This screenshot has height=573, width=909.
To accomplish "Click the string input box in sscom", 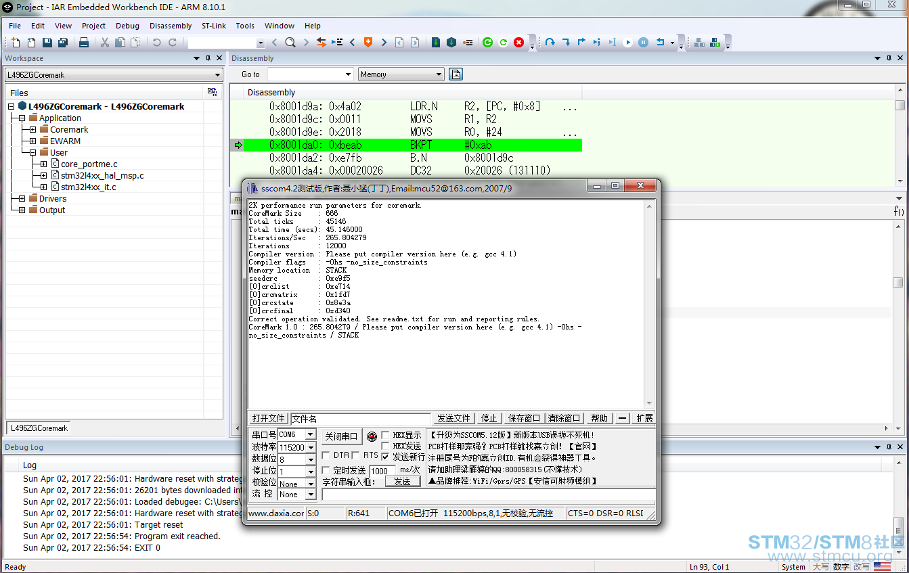I will point(488,495).
